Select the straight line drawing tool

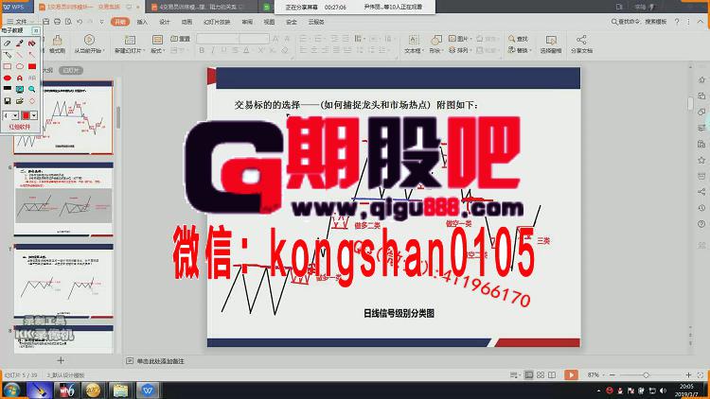point(20,55)
